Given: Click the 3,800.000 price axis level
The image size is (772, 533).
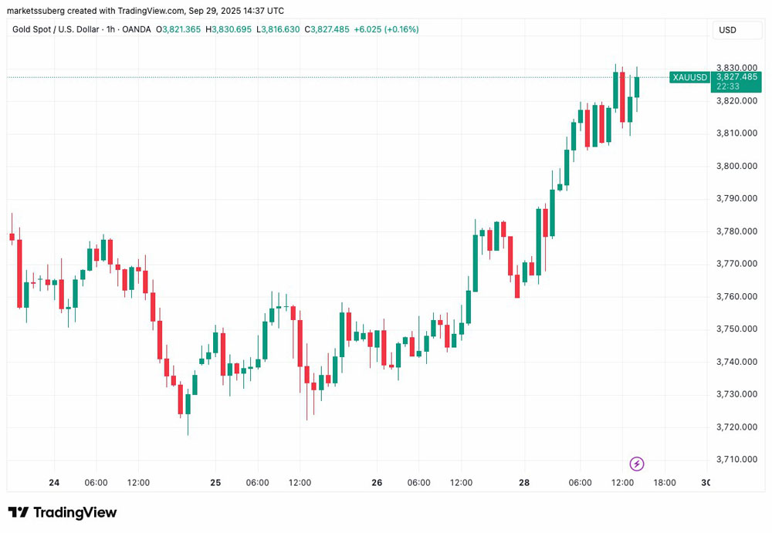Looking at the screenshot, I should coord(736,166).
